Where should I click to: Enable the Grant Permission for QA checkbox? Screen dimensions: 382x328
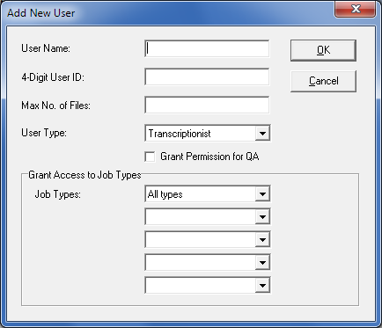[x=150, y=157]
